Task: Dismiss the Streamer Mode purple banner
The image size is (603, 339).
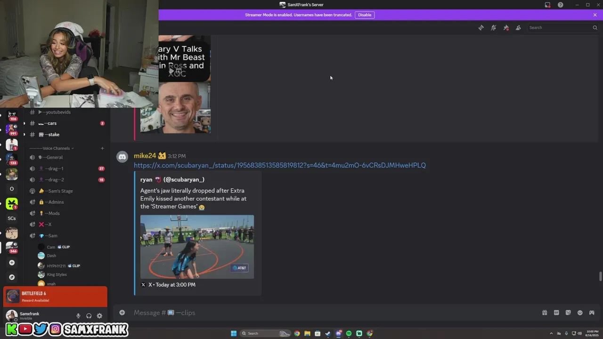Action: click(x=595, y=15)
